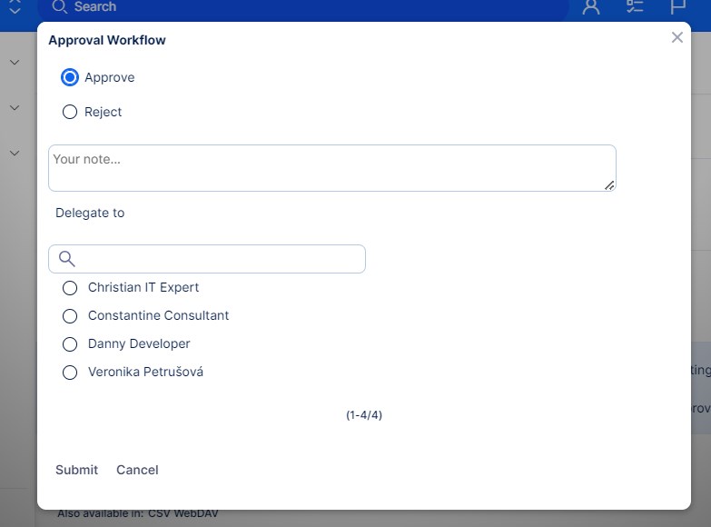The width and height of the screenshot is (711, 527).
Task: Delegate to Christian IT Expert
Action: 70,288
